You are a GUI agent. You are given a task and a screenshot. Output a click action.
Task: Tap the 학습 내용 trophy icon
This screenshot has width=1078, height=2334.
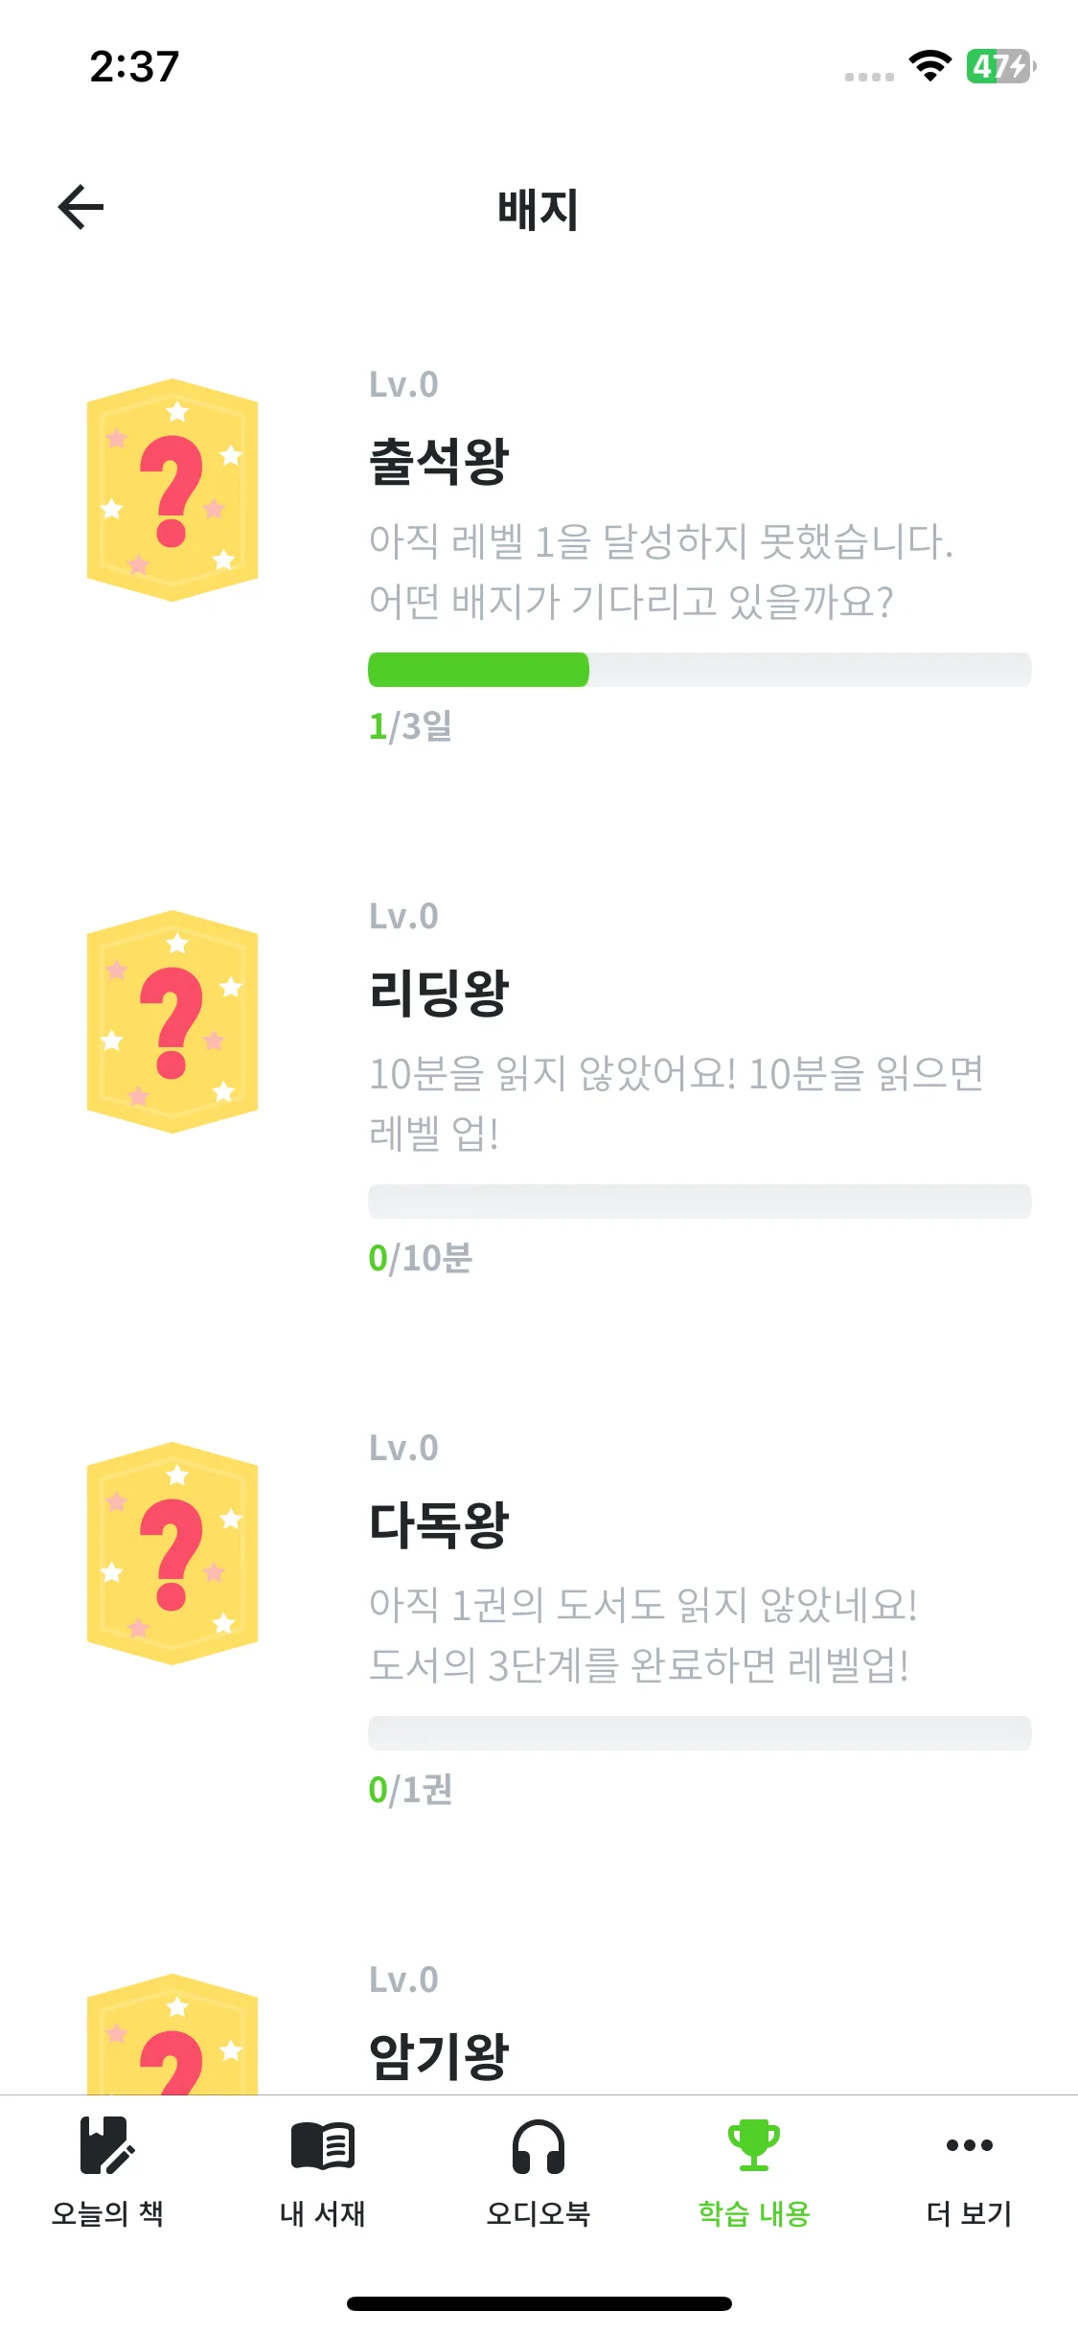coord(754,2144)
